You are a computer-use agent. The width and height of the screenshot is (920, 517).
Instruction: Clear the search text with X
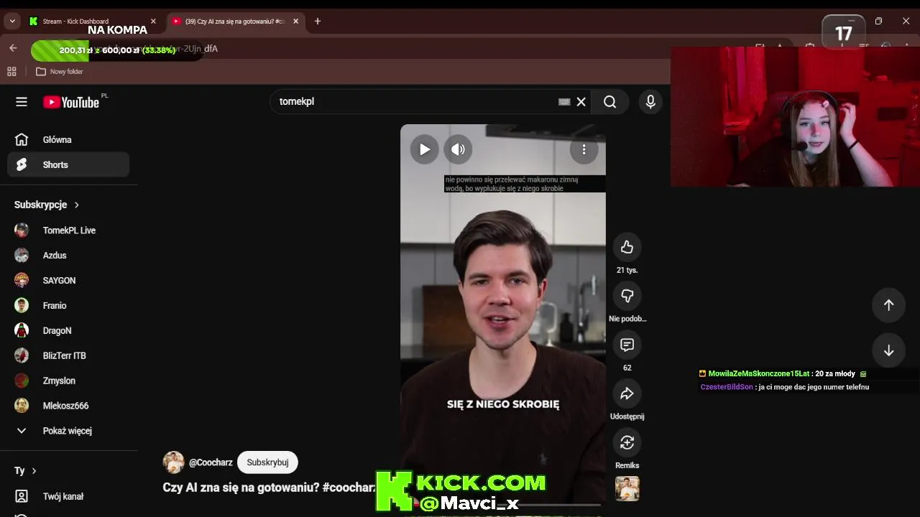tap(581, 102)
